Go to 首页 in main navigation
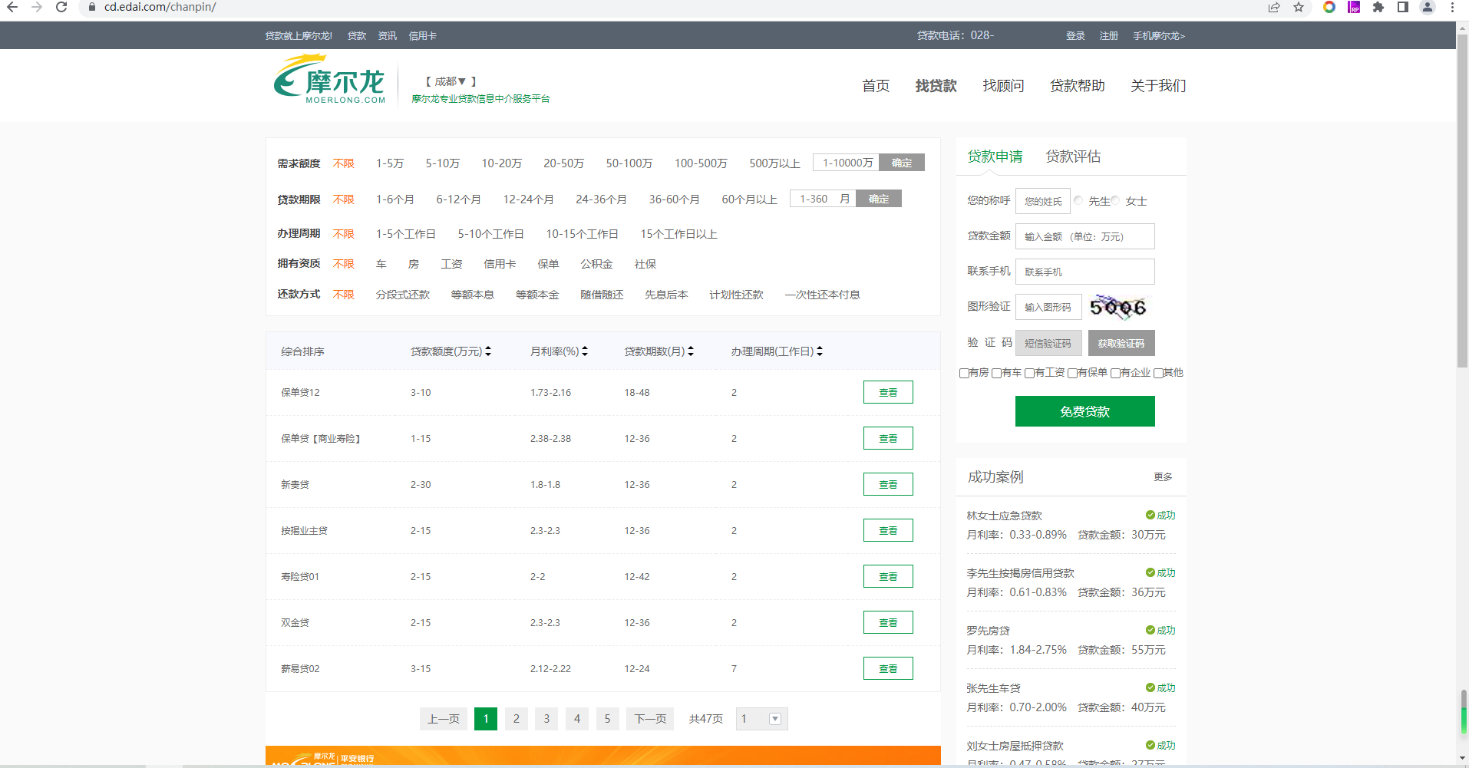Image resolution: width=1469 pixels, height=768 pixels. (876, 86)
